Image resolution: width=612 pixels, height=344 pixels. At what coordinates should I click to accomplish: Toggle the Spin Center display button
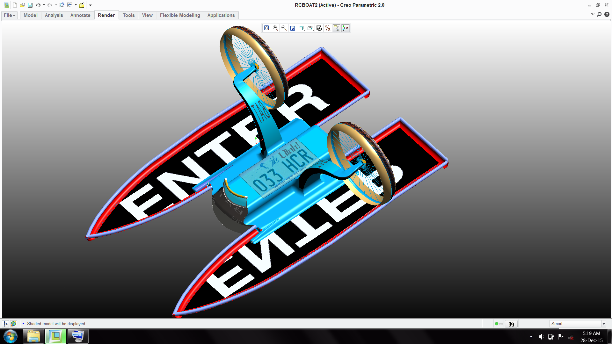pyautogui.click(x=345, y=28)
